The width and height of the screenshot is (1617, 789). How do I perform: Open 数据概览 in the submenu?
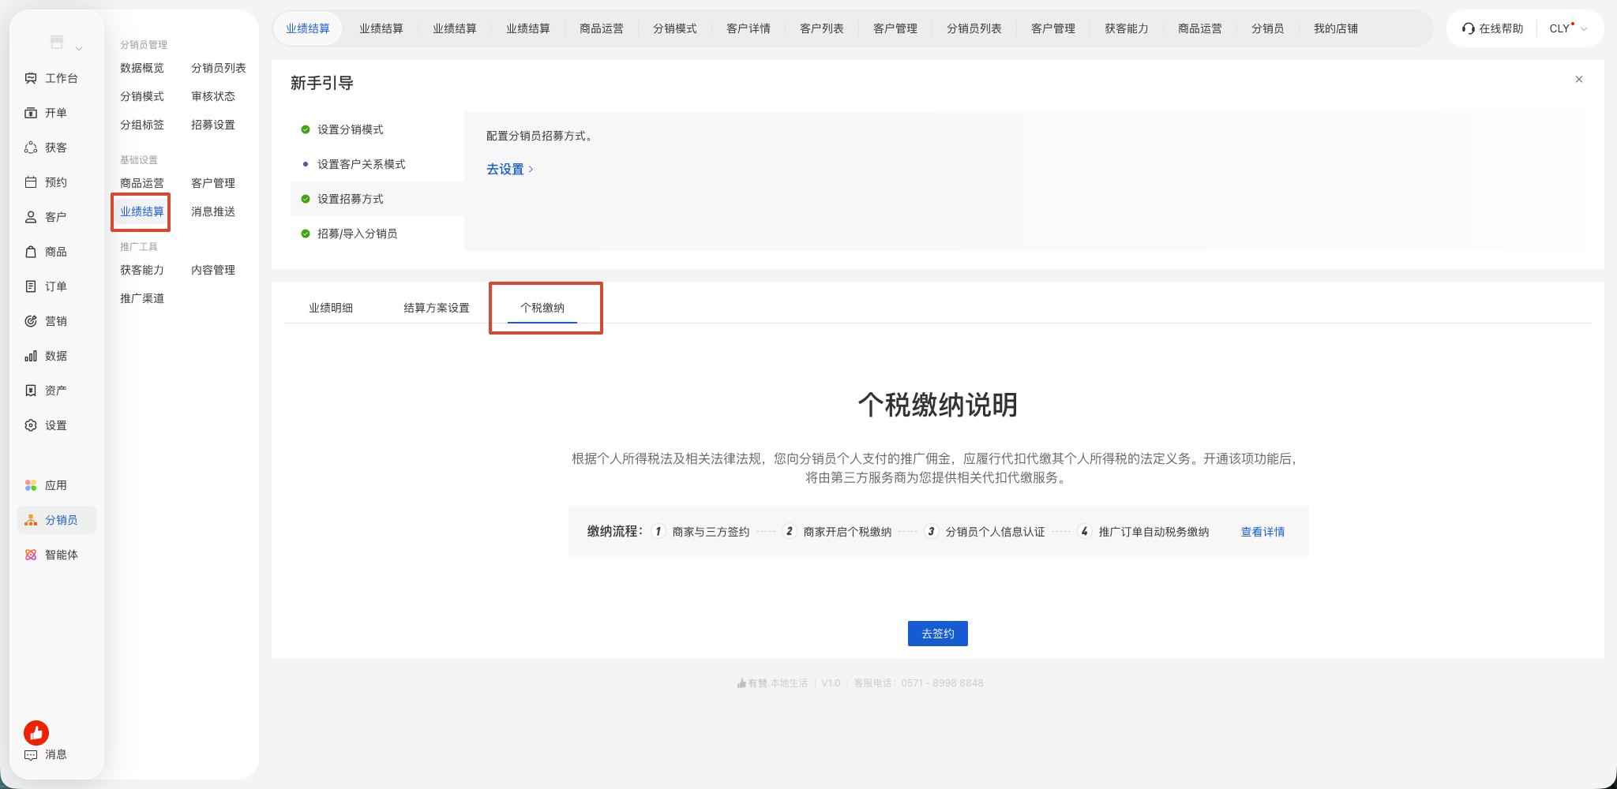(142, 68)
